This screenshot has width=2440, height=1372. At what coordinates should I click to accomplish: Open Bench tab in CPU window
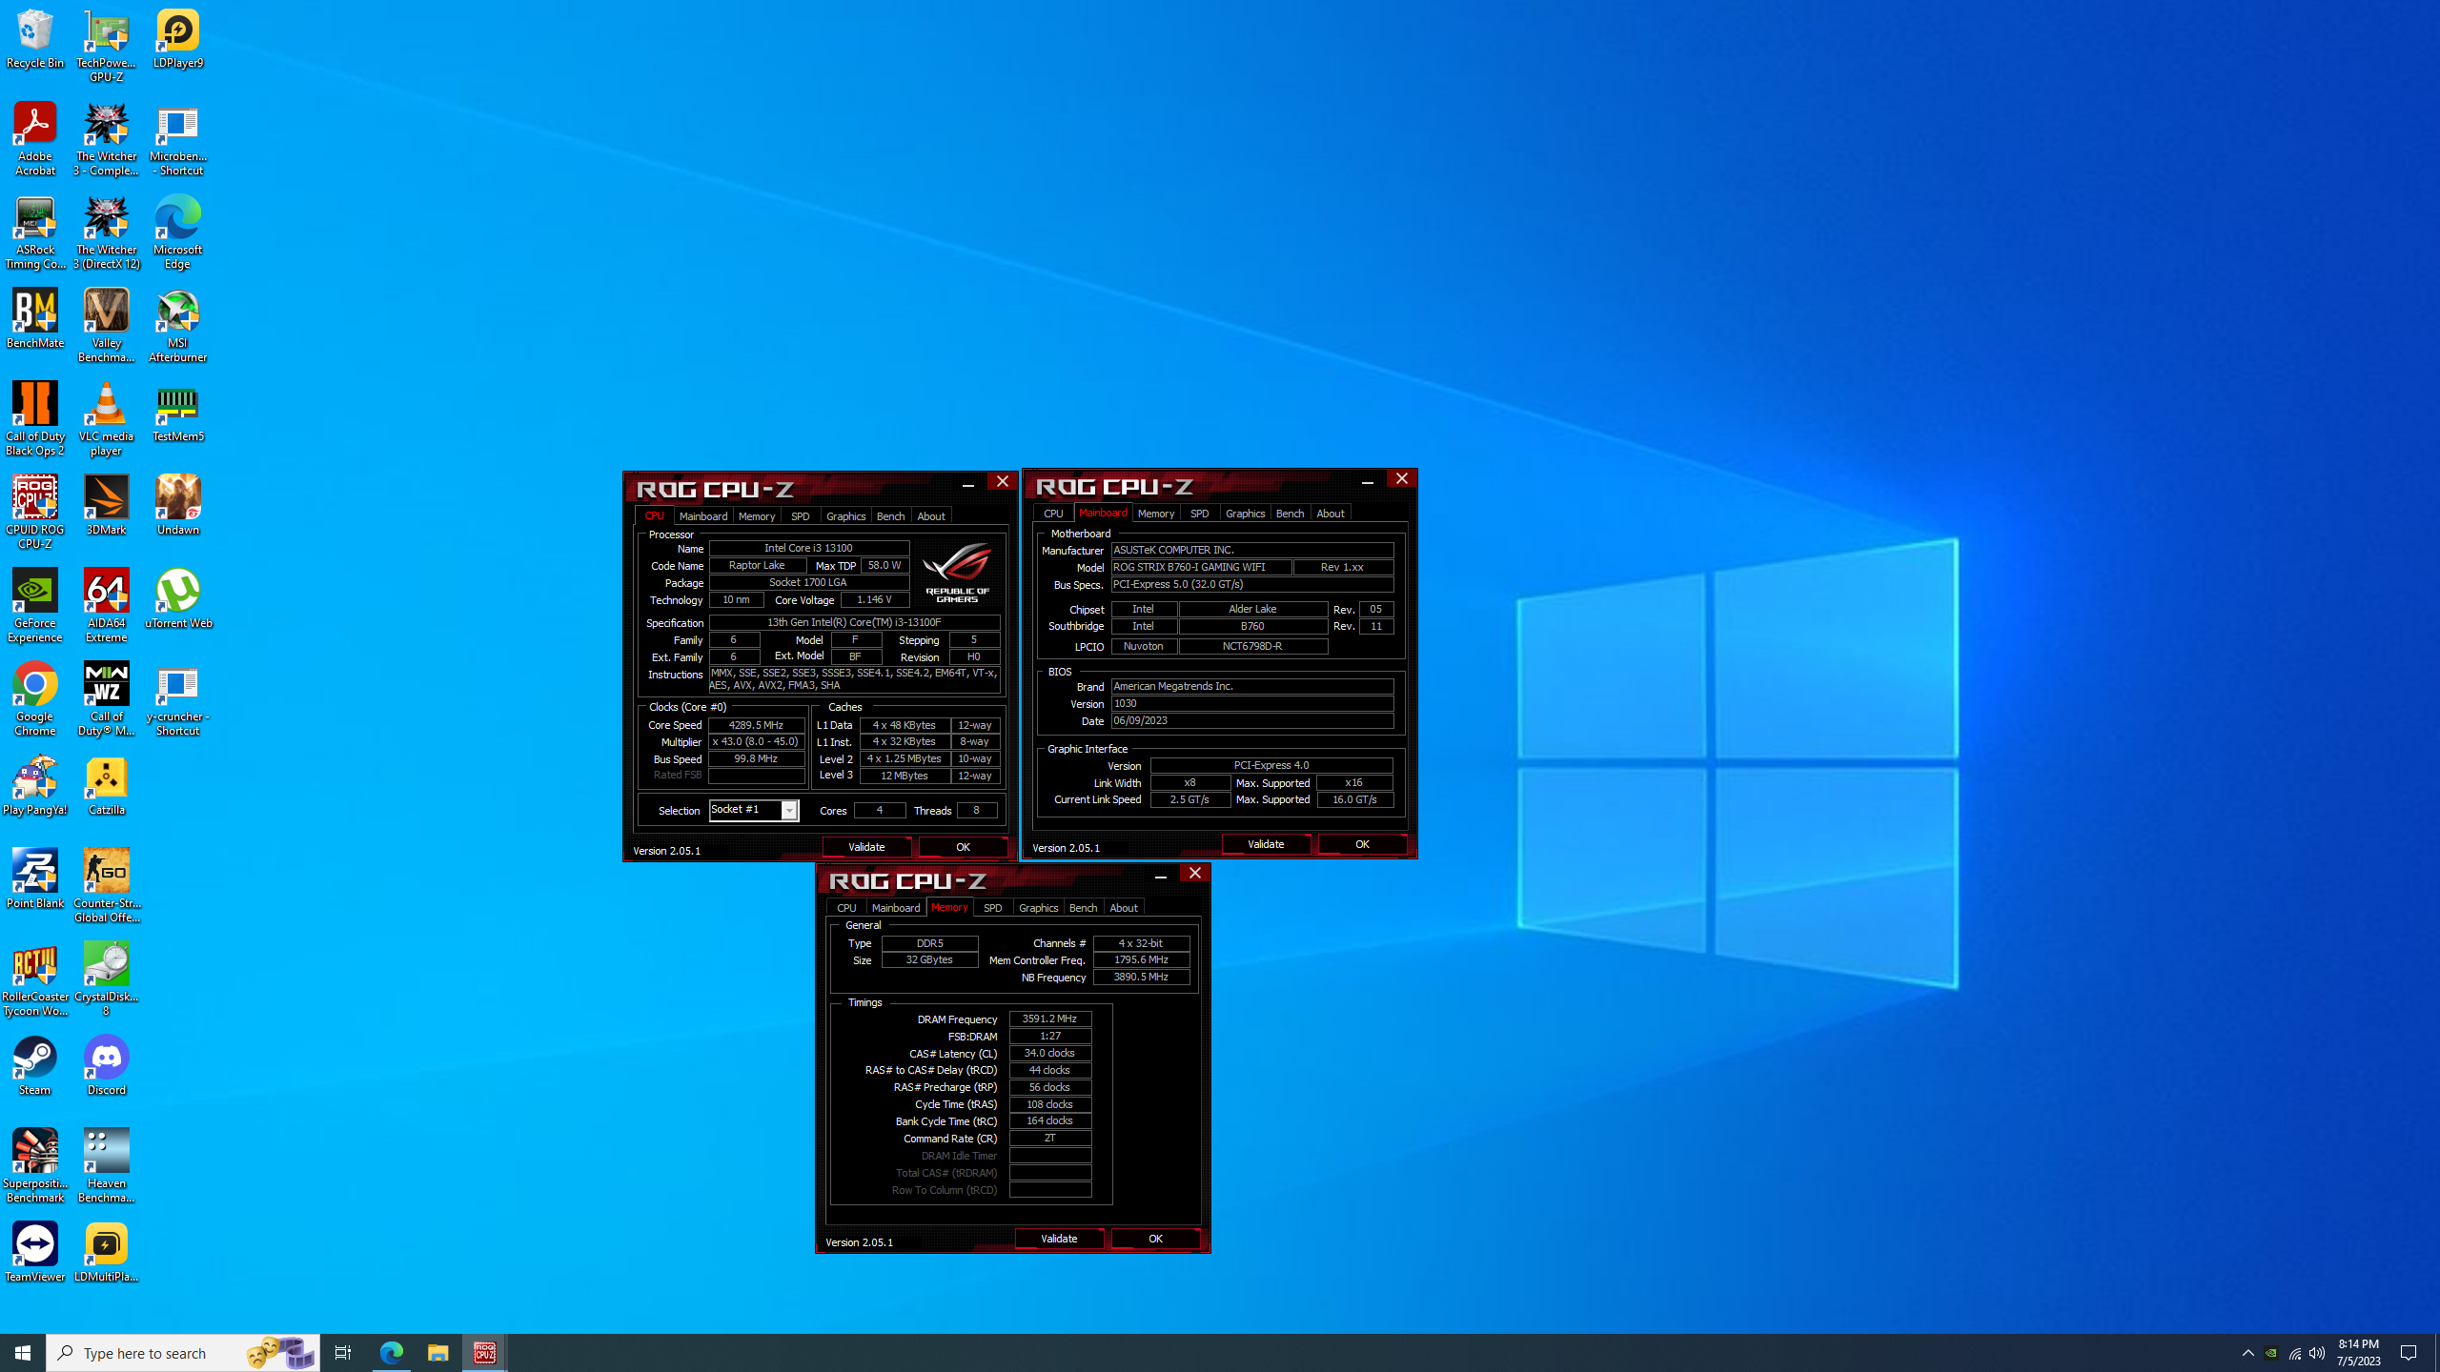[x=890, y=516]
